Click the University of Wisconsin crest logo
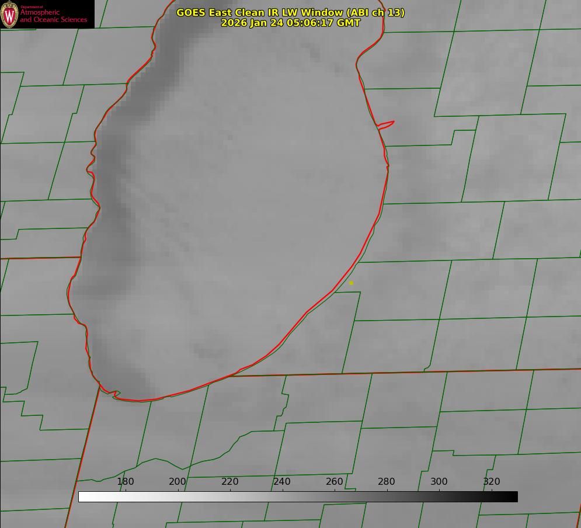 (x=10, y=14)
